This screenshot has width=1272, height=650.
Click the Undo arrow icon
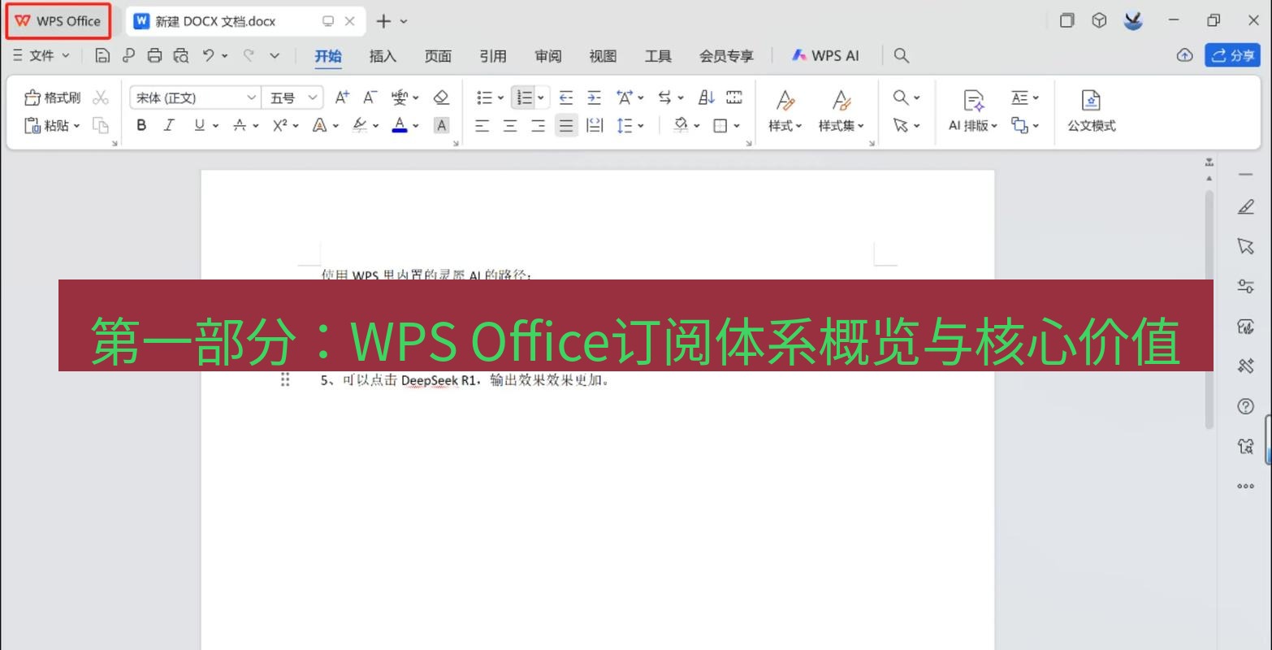[209, 55]
